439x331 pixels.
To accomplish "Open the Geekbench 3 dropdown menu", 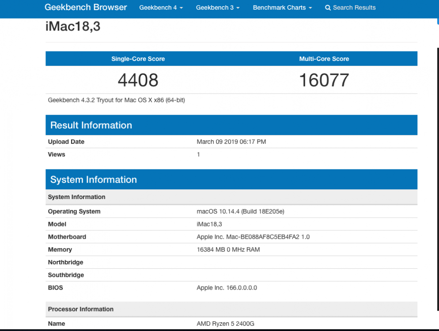I will [x=218, y=8].
